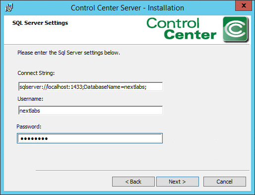This screenshot has height=195, width=255.
Task: Click the "Connect String:" label
Action: 36,73
